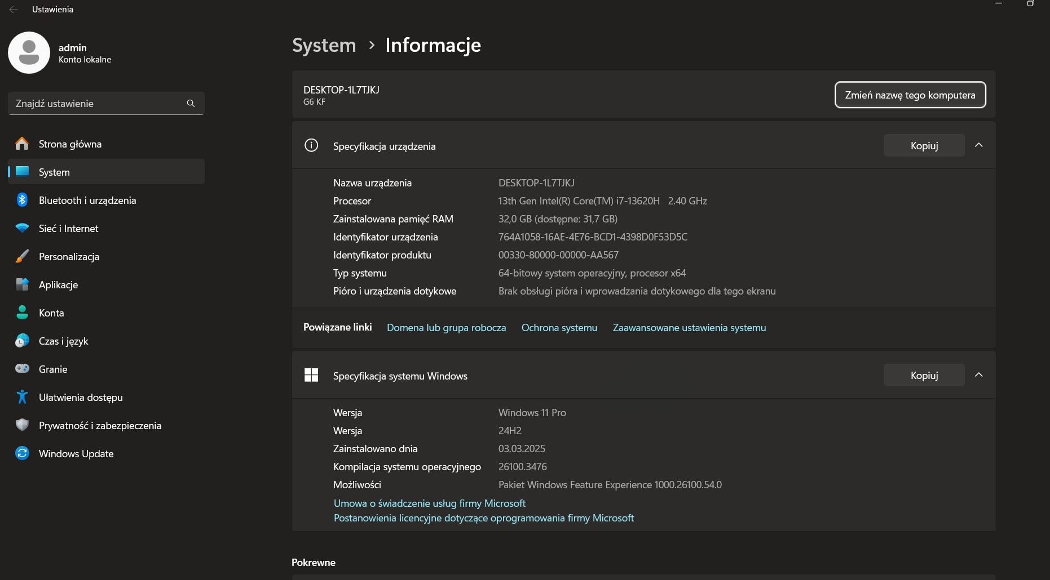Image resolution: width=1050 pixels, height=580 pixels.
Task: Click product ID 00330-80000-00000-AA567
Action: pyautogui.click(x=558, y=255)
